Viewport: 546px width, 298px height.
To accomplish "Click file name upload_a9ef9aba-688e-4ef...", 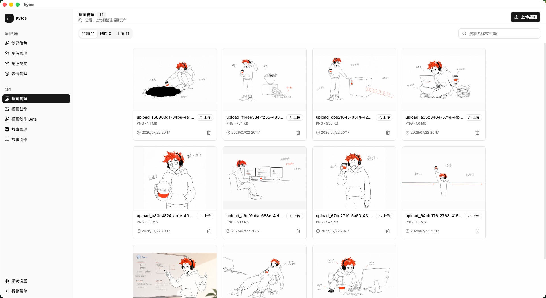I will click(255, 216).
